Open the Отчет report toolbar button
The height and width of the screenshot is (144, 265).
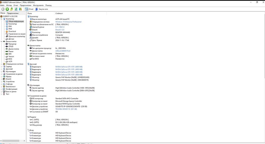[x=29, y=9]
